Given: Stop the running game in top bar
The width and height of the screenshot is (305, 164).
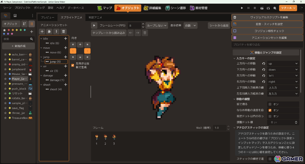Looking at the screenshot, I should click(x=255, y=8).
